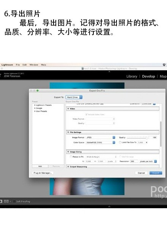This screenshot has height=233, width=167.
Task: Click the Dropbox icon in menu bar
Action: [x=164, y=65]
